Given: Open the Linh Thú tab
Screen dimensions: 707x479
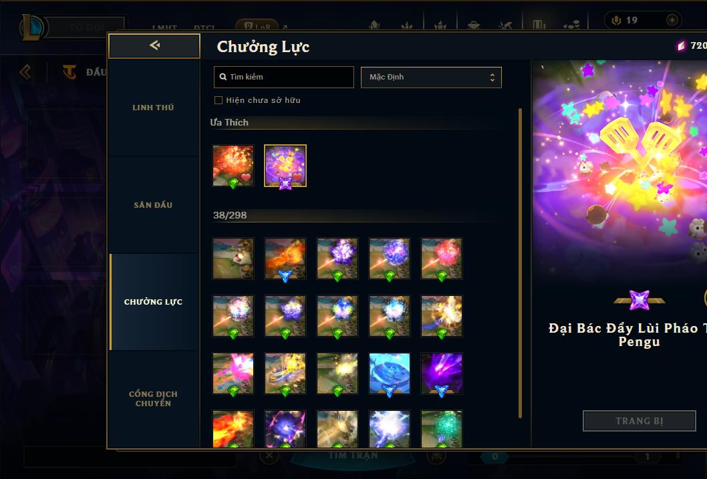Looking at the screenshot, I should 153,108.
